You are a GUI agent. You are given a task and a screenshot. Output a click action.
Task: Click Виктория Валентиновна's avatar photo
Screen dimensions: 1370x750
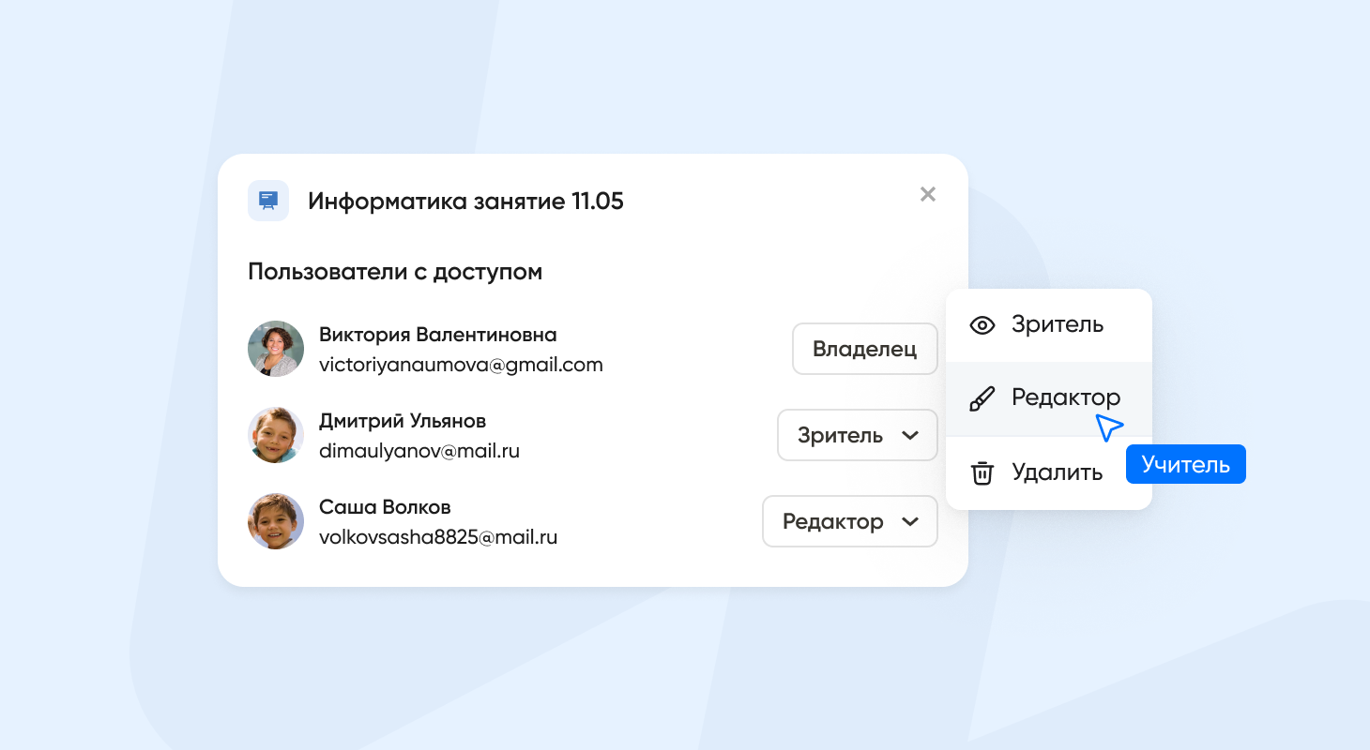coord(276,349)
